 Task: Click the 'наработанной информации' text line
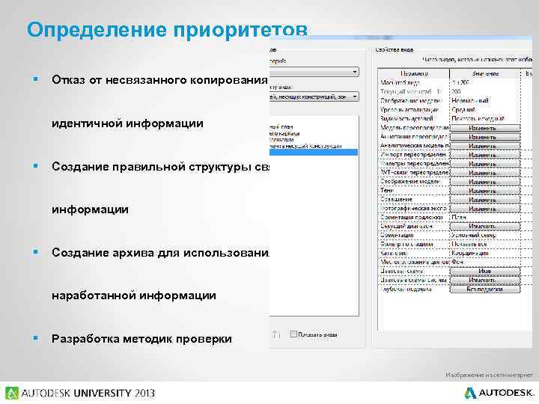coord(134,296)
